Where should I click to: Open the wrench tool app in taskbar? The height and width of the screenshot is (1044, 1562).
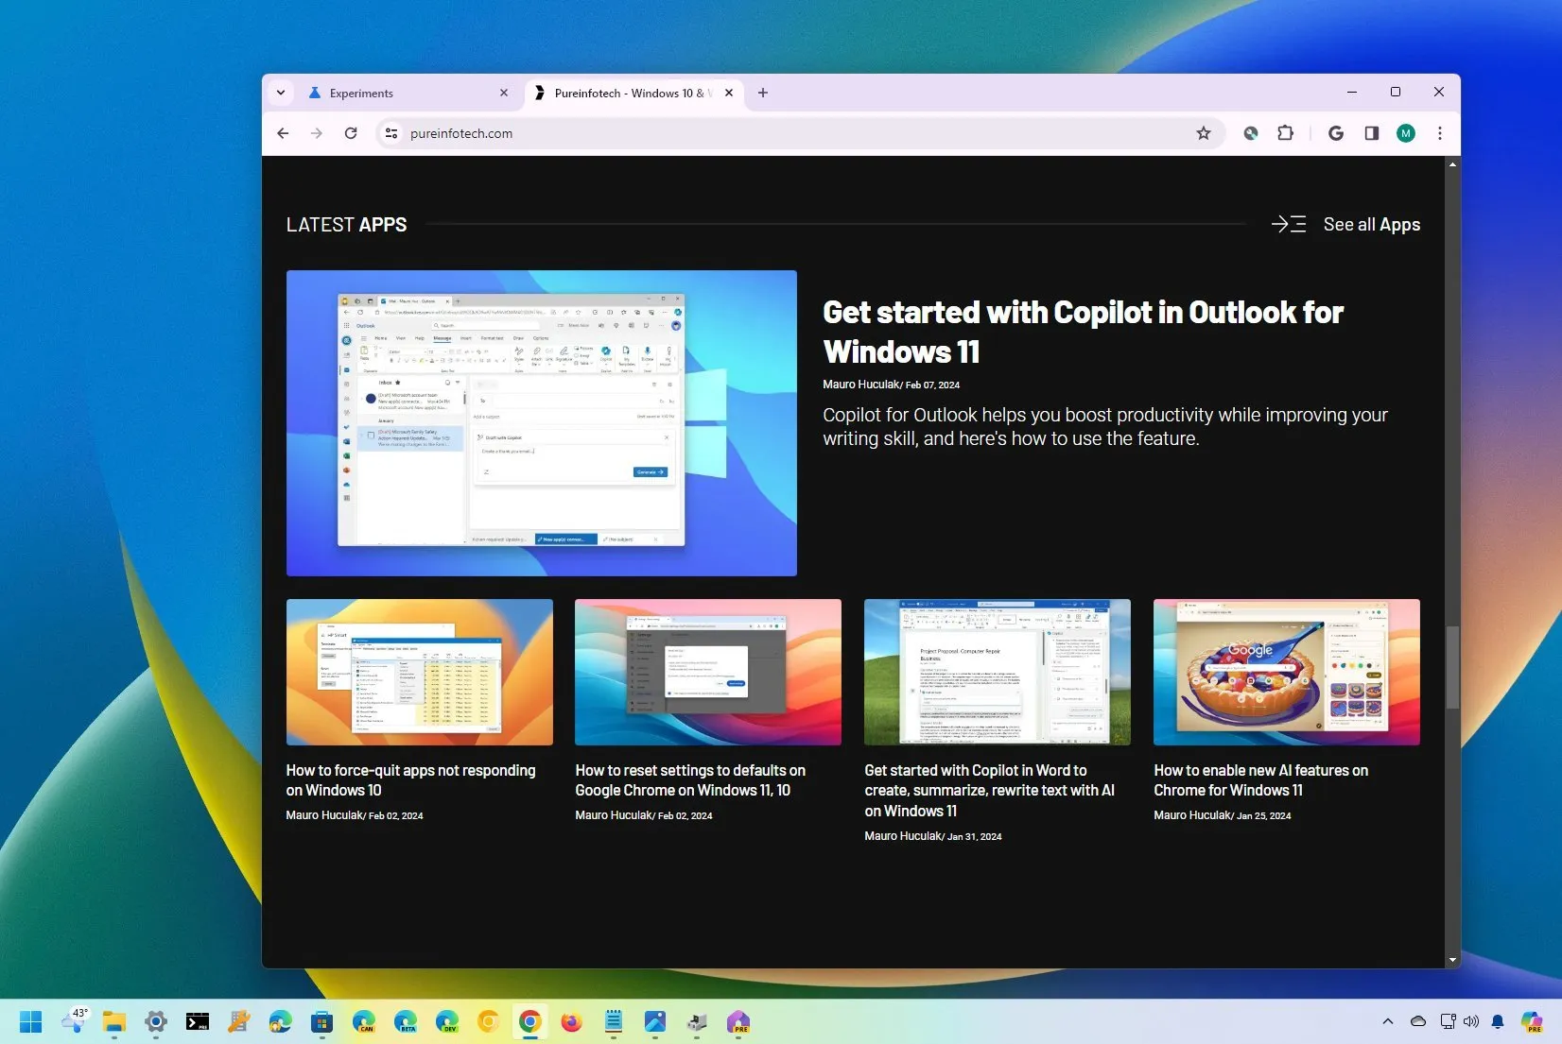coord(239,1021)
